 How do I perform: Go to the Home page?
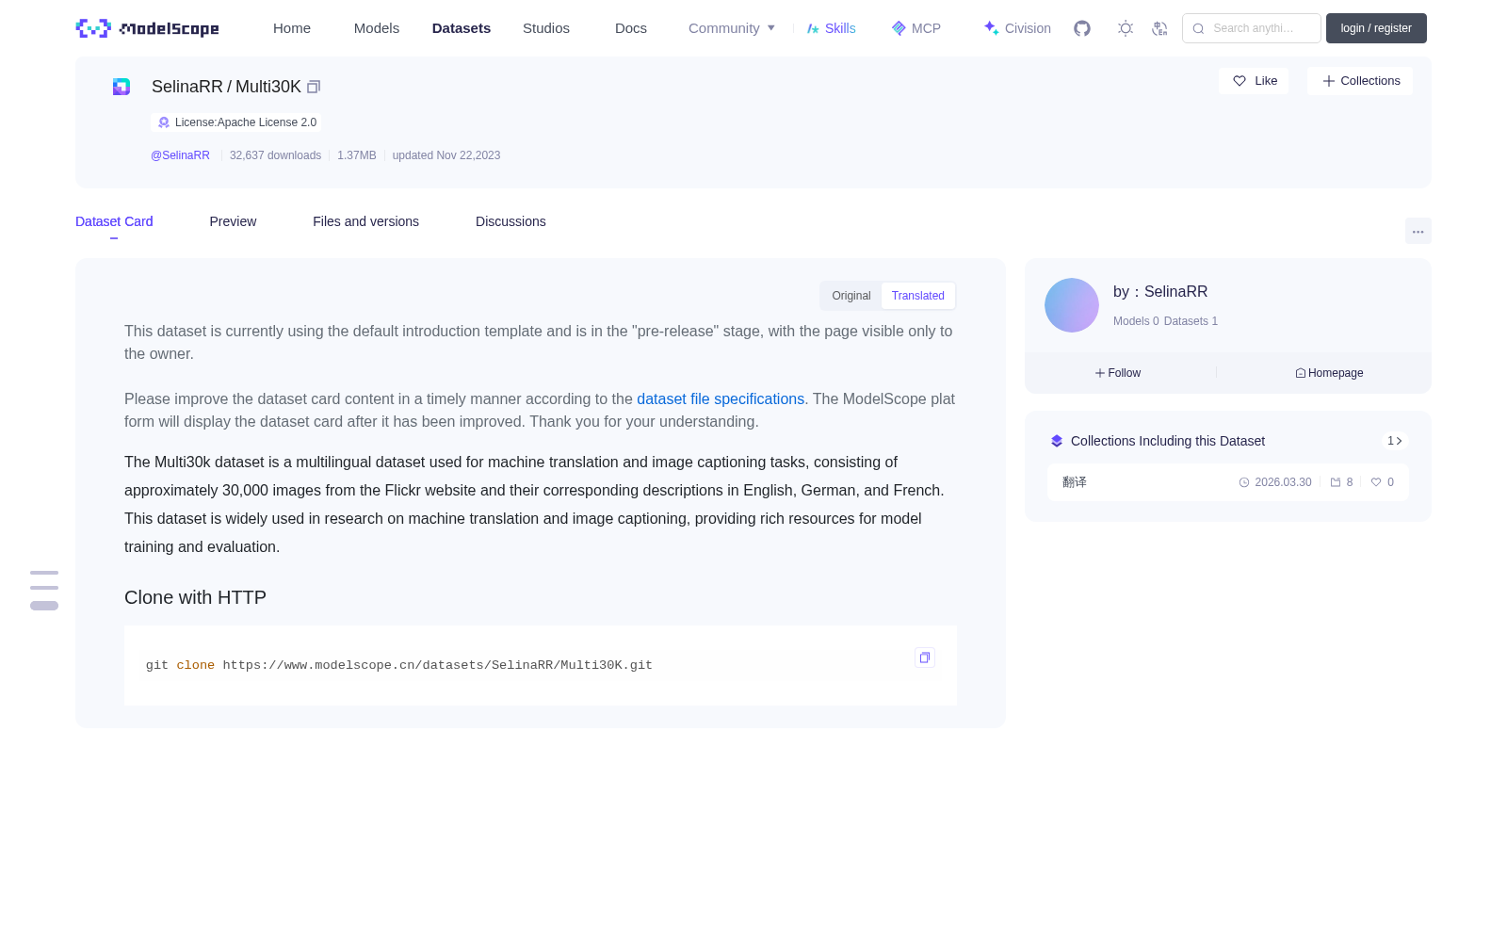coord(292,28)
